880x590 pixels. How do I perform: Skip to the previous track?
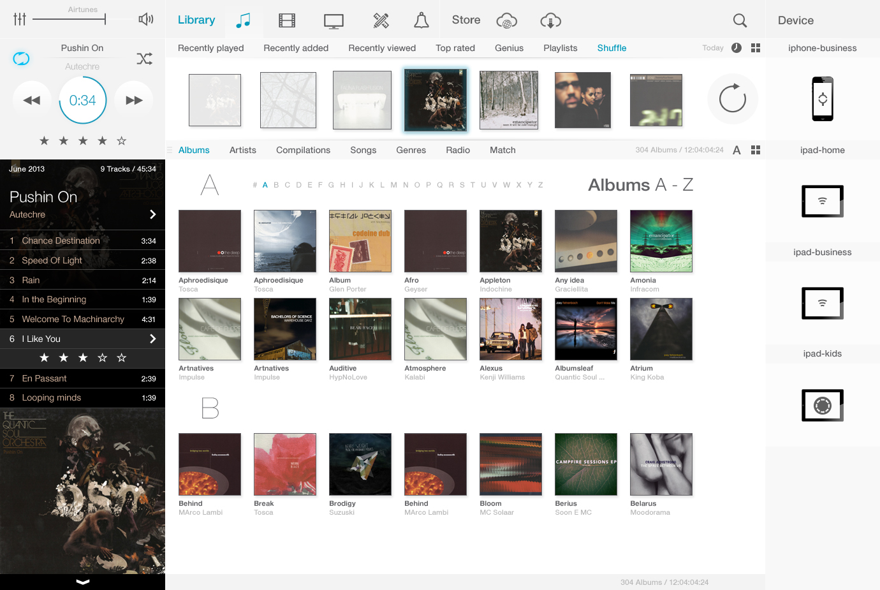point(32,100)
